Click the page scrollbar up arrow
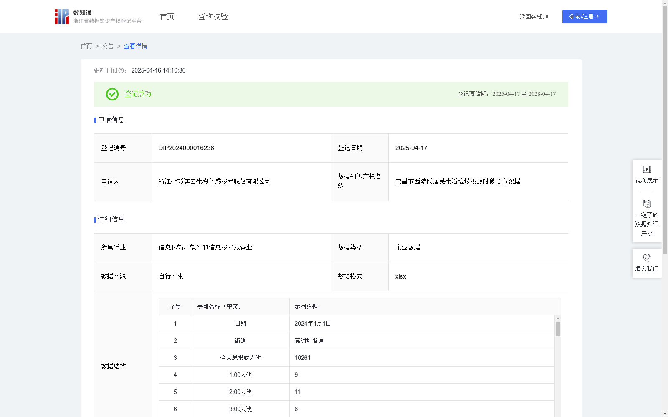Screen dimensions: 668x417 tap(665, 3)
